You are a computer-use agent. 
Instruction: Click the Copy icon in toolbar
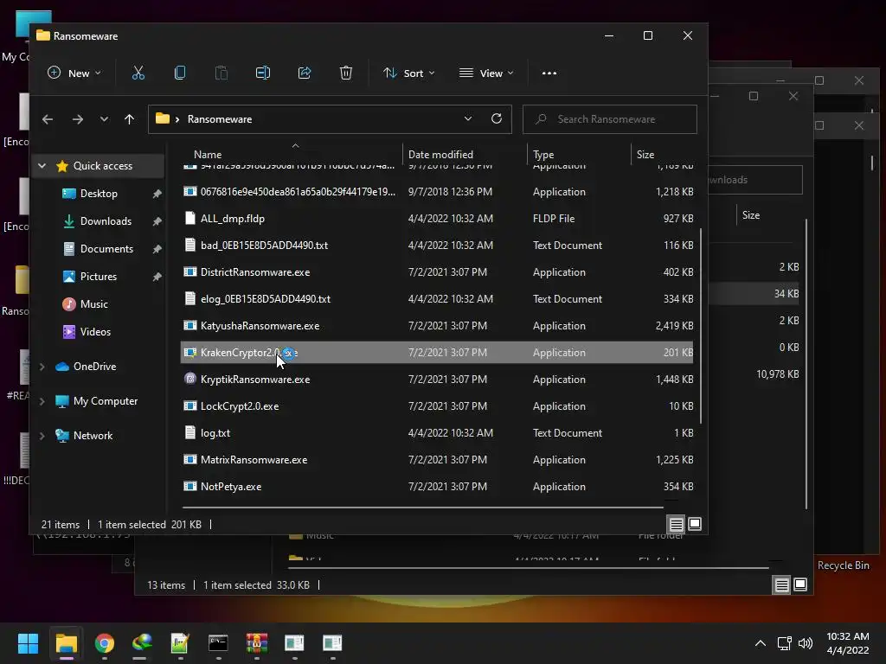pyautogui.click(x=180, y=73)
